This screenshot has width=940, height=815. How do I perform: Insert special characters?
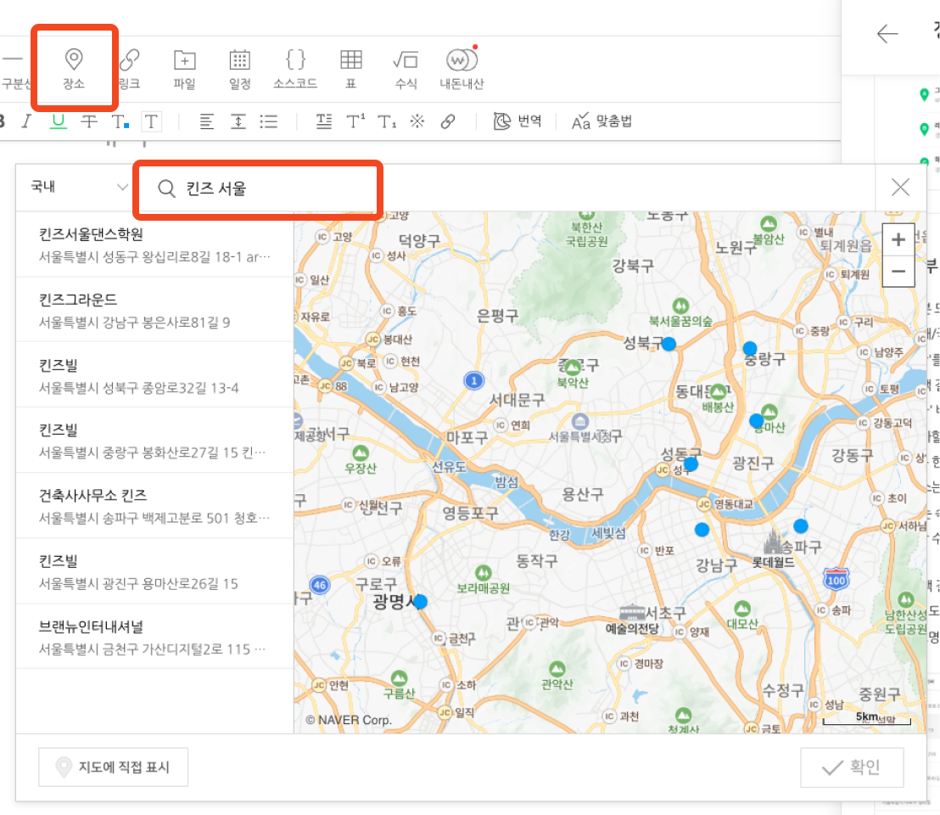tap(417, 121)
